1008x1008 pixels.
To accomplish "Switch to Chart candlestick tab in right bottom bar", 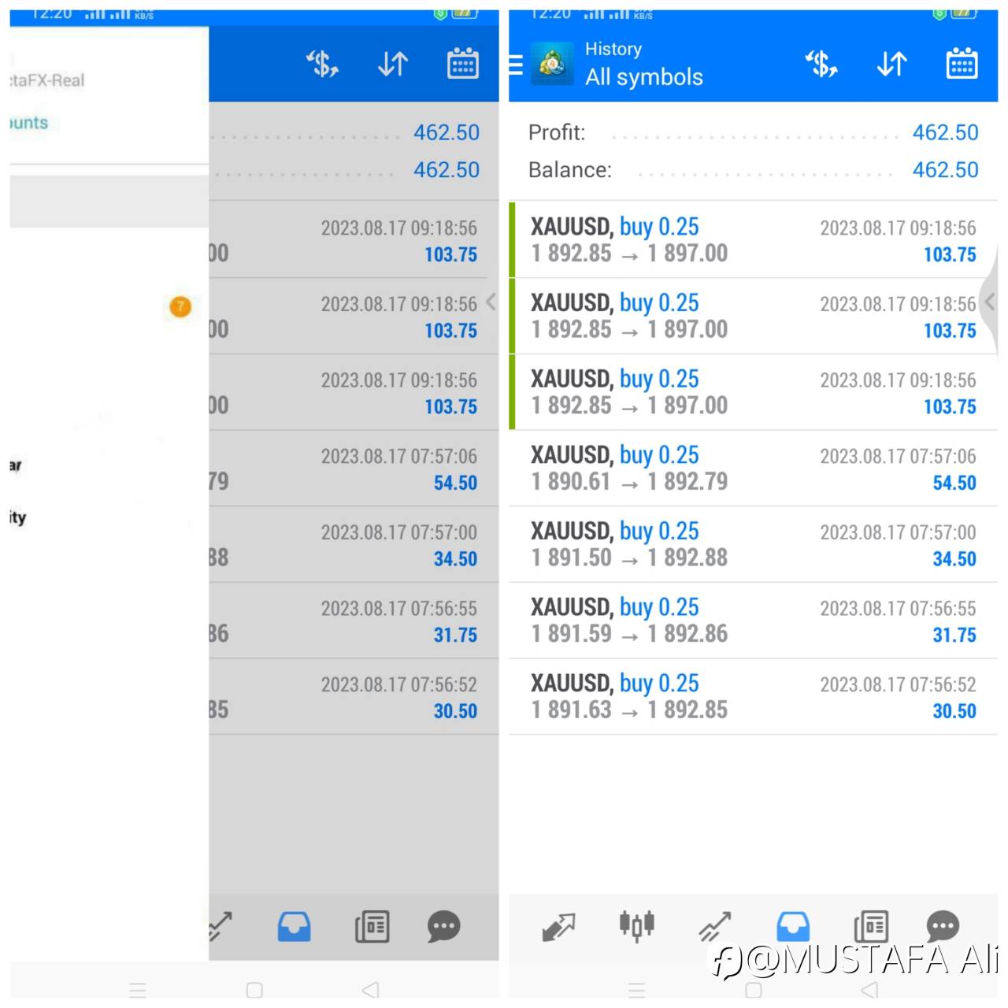I will tap(636, 926).
